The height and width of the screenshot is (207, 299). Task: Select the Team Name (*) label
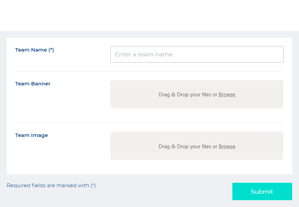[x=35, y=50]
